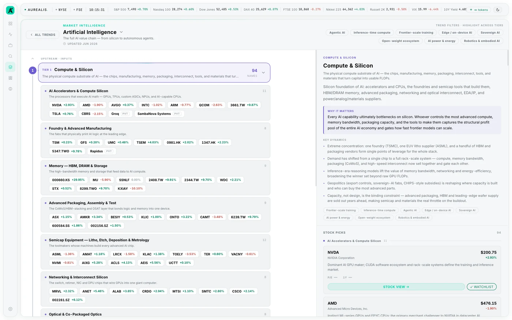Click the NVDA Stock View button
512x320 pixels.
point(396,287)
